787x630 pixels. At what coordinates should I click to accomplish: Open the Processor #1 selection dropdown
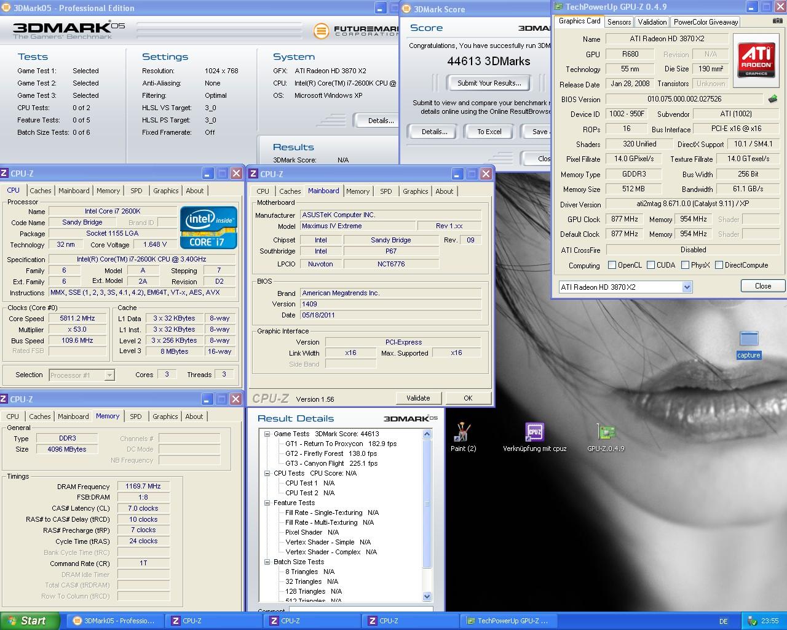(x=109, y=375)
